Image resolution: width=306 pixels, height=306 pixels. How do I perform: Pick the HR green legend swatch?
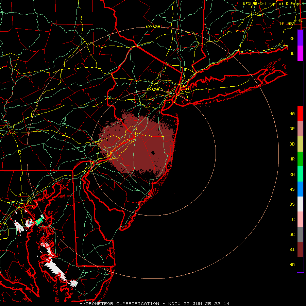(x=300, y=159)
